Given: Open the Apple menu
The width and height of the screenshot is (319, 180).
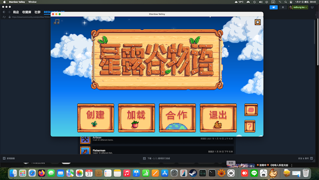Looking at the screenshot, I should 5,2.
